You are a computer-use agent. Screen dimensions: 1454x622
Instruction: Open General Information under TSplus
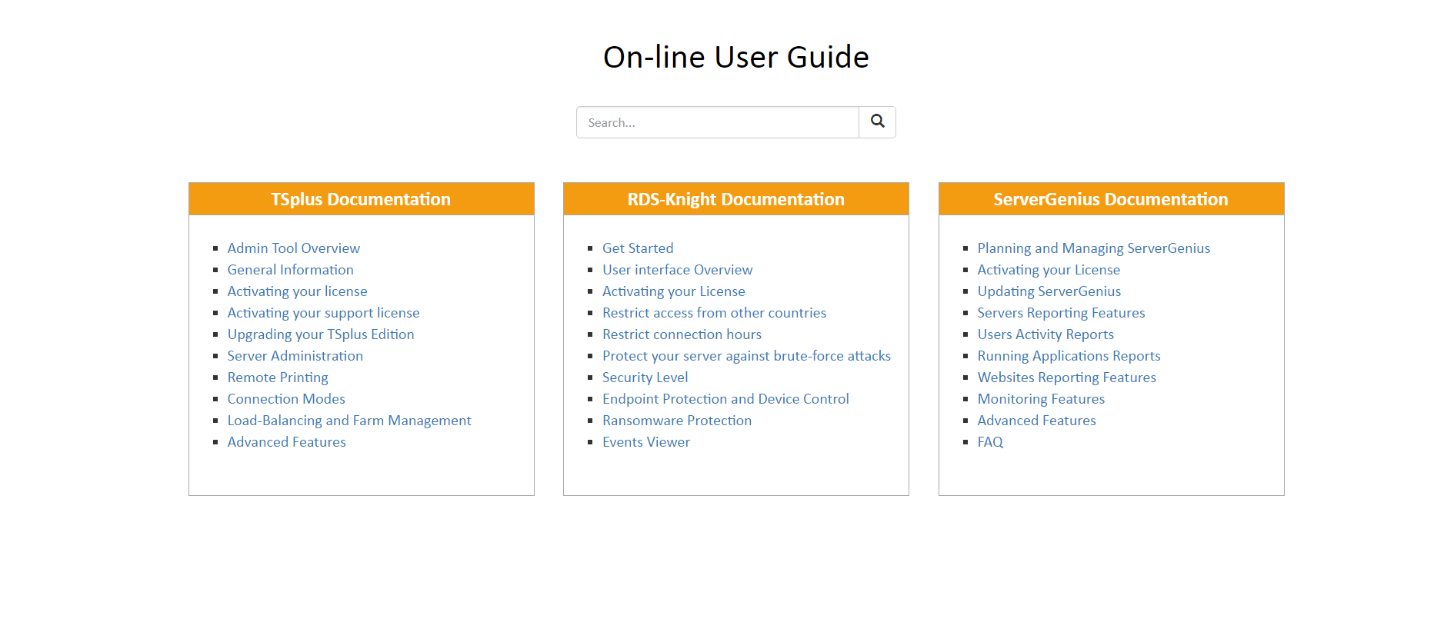pos(291,270)
